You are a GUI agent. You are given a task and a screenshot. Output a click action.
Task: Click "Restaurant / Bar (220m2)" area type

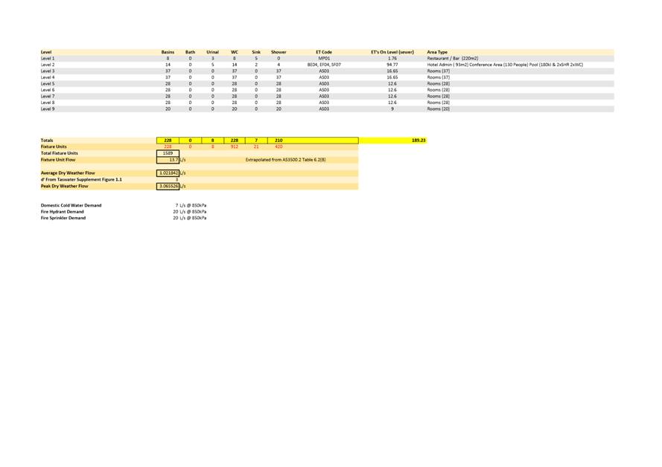[453, 59]
